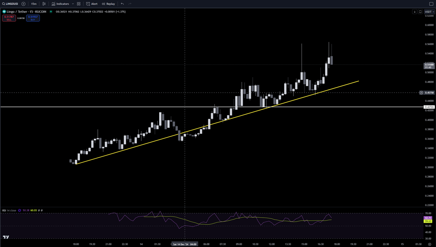Expand the chevron next to Indicators
This screenshot has width=436, height=247.
(x=73, y=4)
